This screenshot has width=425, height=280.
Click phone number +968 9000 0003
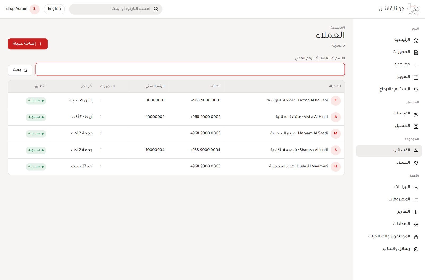205,133
